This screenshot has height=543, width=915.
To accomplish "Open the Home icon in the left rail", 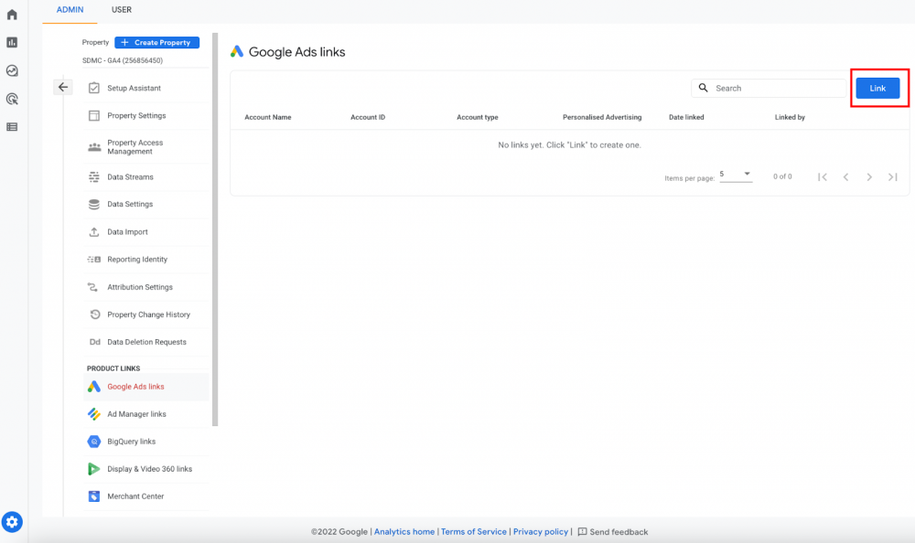I will click(12, 15).
